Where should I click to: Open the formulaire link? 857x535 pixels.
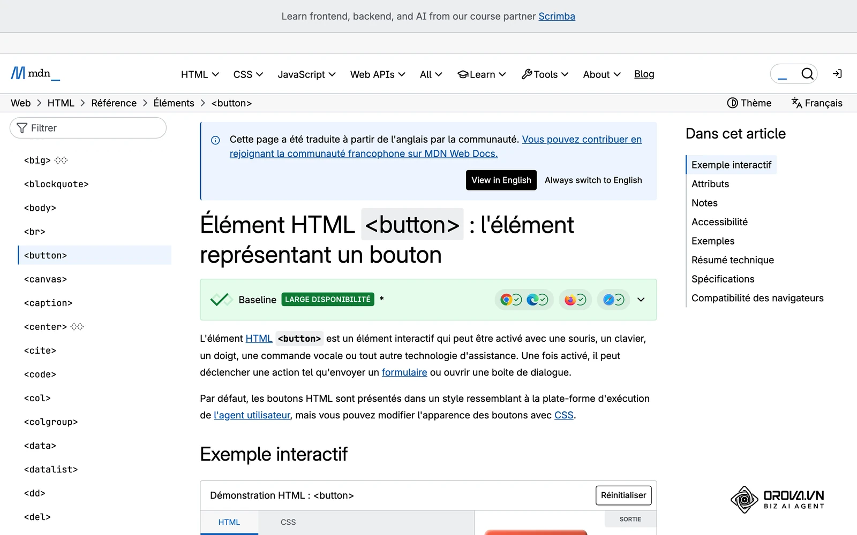404,372
